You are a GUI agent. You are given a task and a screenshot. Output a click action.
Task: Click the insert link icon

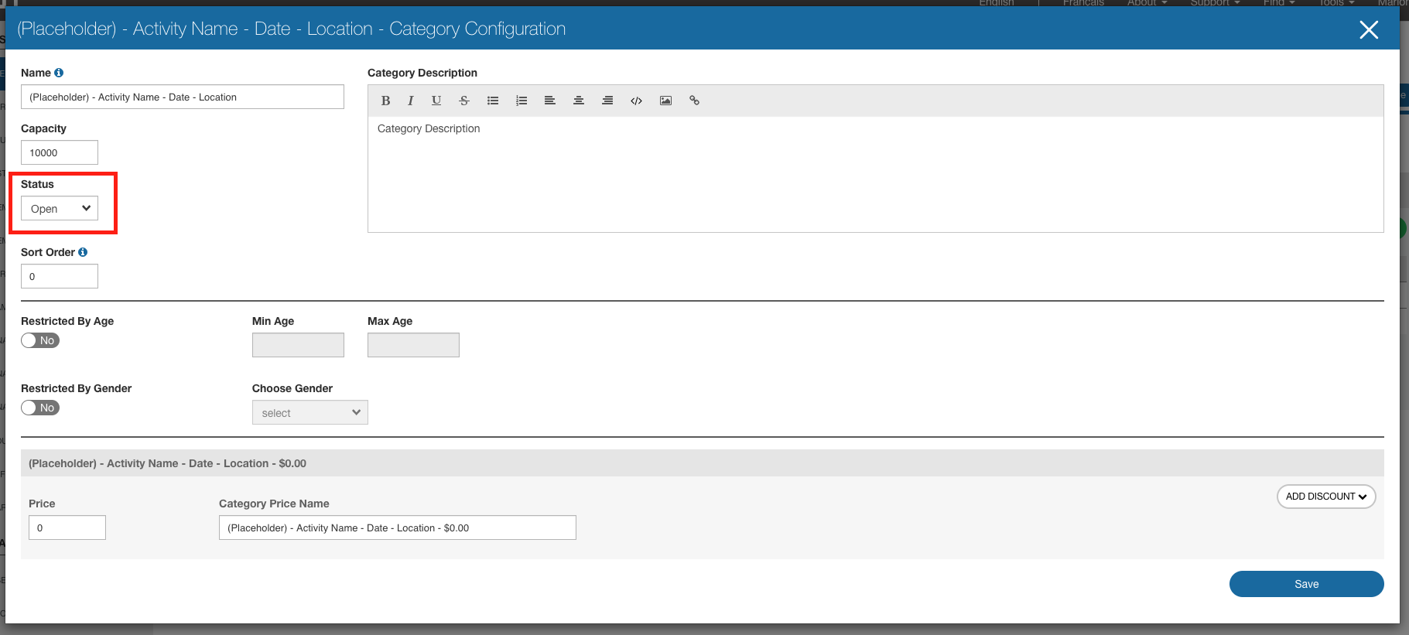(x=694, y=101)
